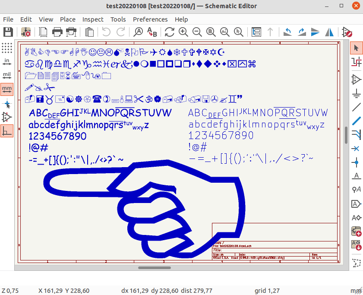The height and width of the screenshot is (295, 363).
Task: Select the Place Power Port tool
Action: pos(357,93)
